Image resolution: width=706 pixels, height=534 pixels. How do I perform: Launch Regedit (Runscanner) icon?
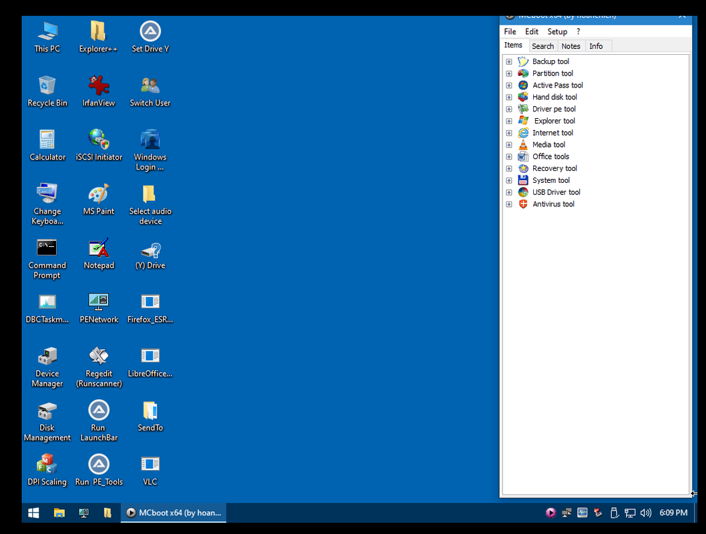click(x=99, y=366)
